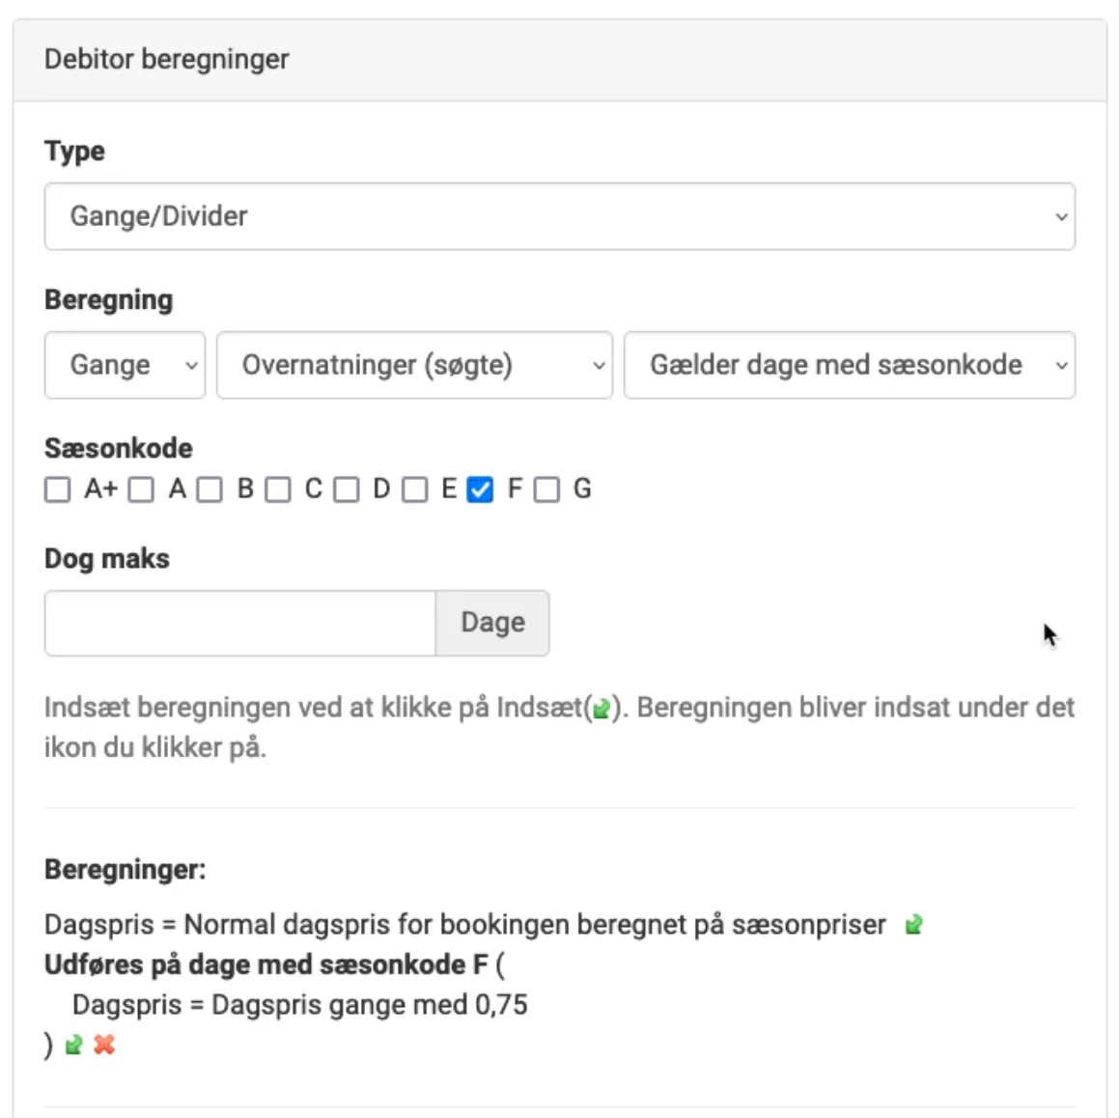
Task: Enable sæsonkode G
Action: (547, 489)
